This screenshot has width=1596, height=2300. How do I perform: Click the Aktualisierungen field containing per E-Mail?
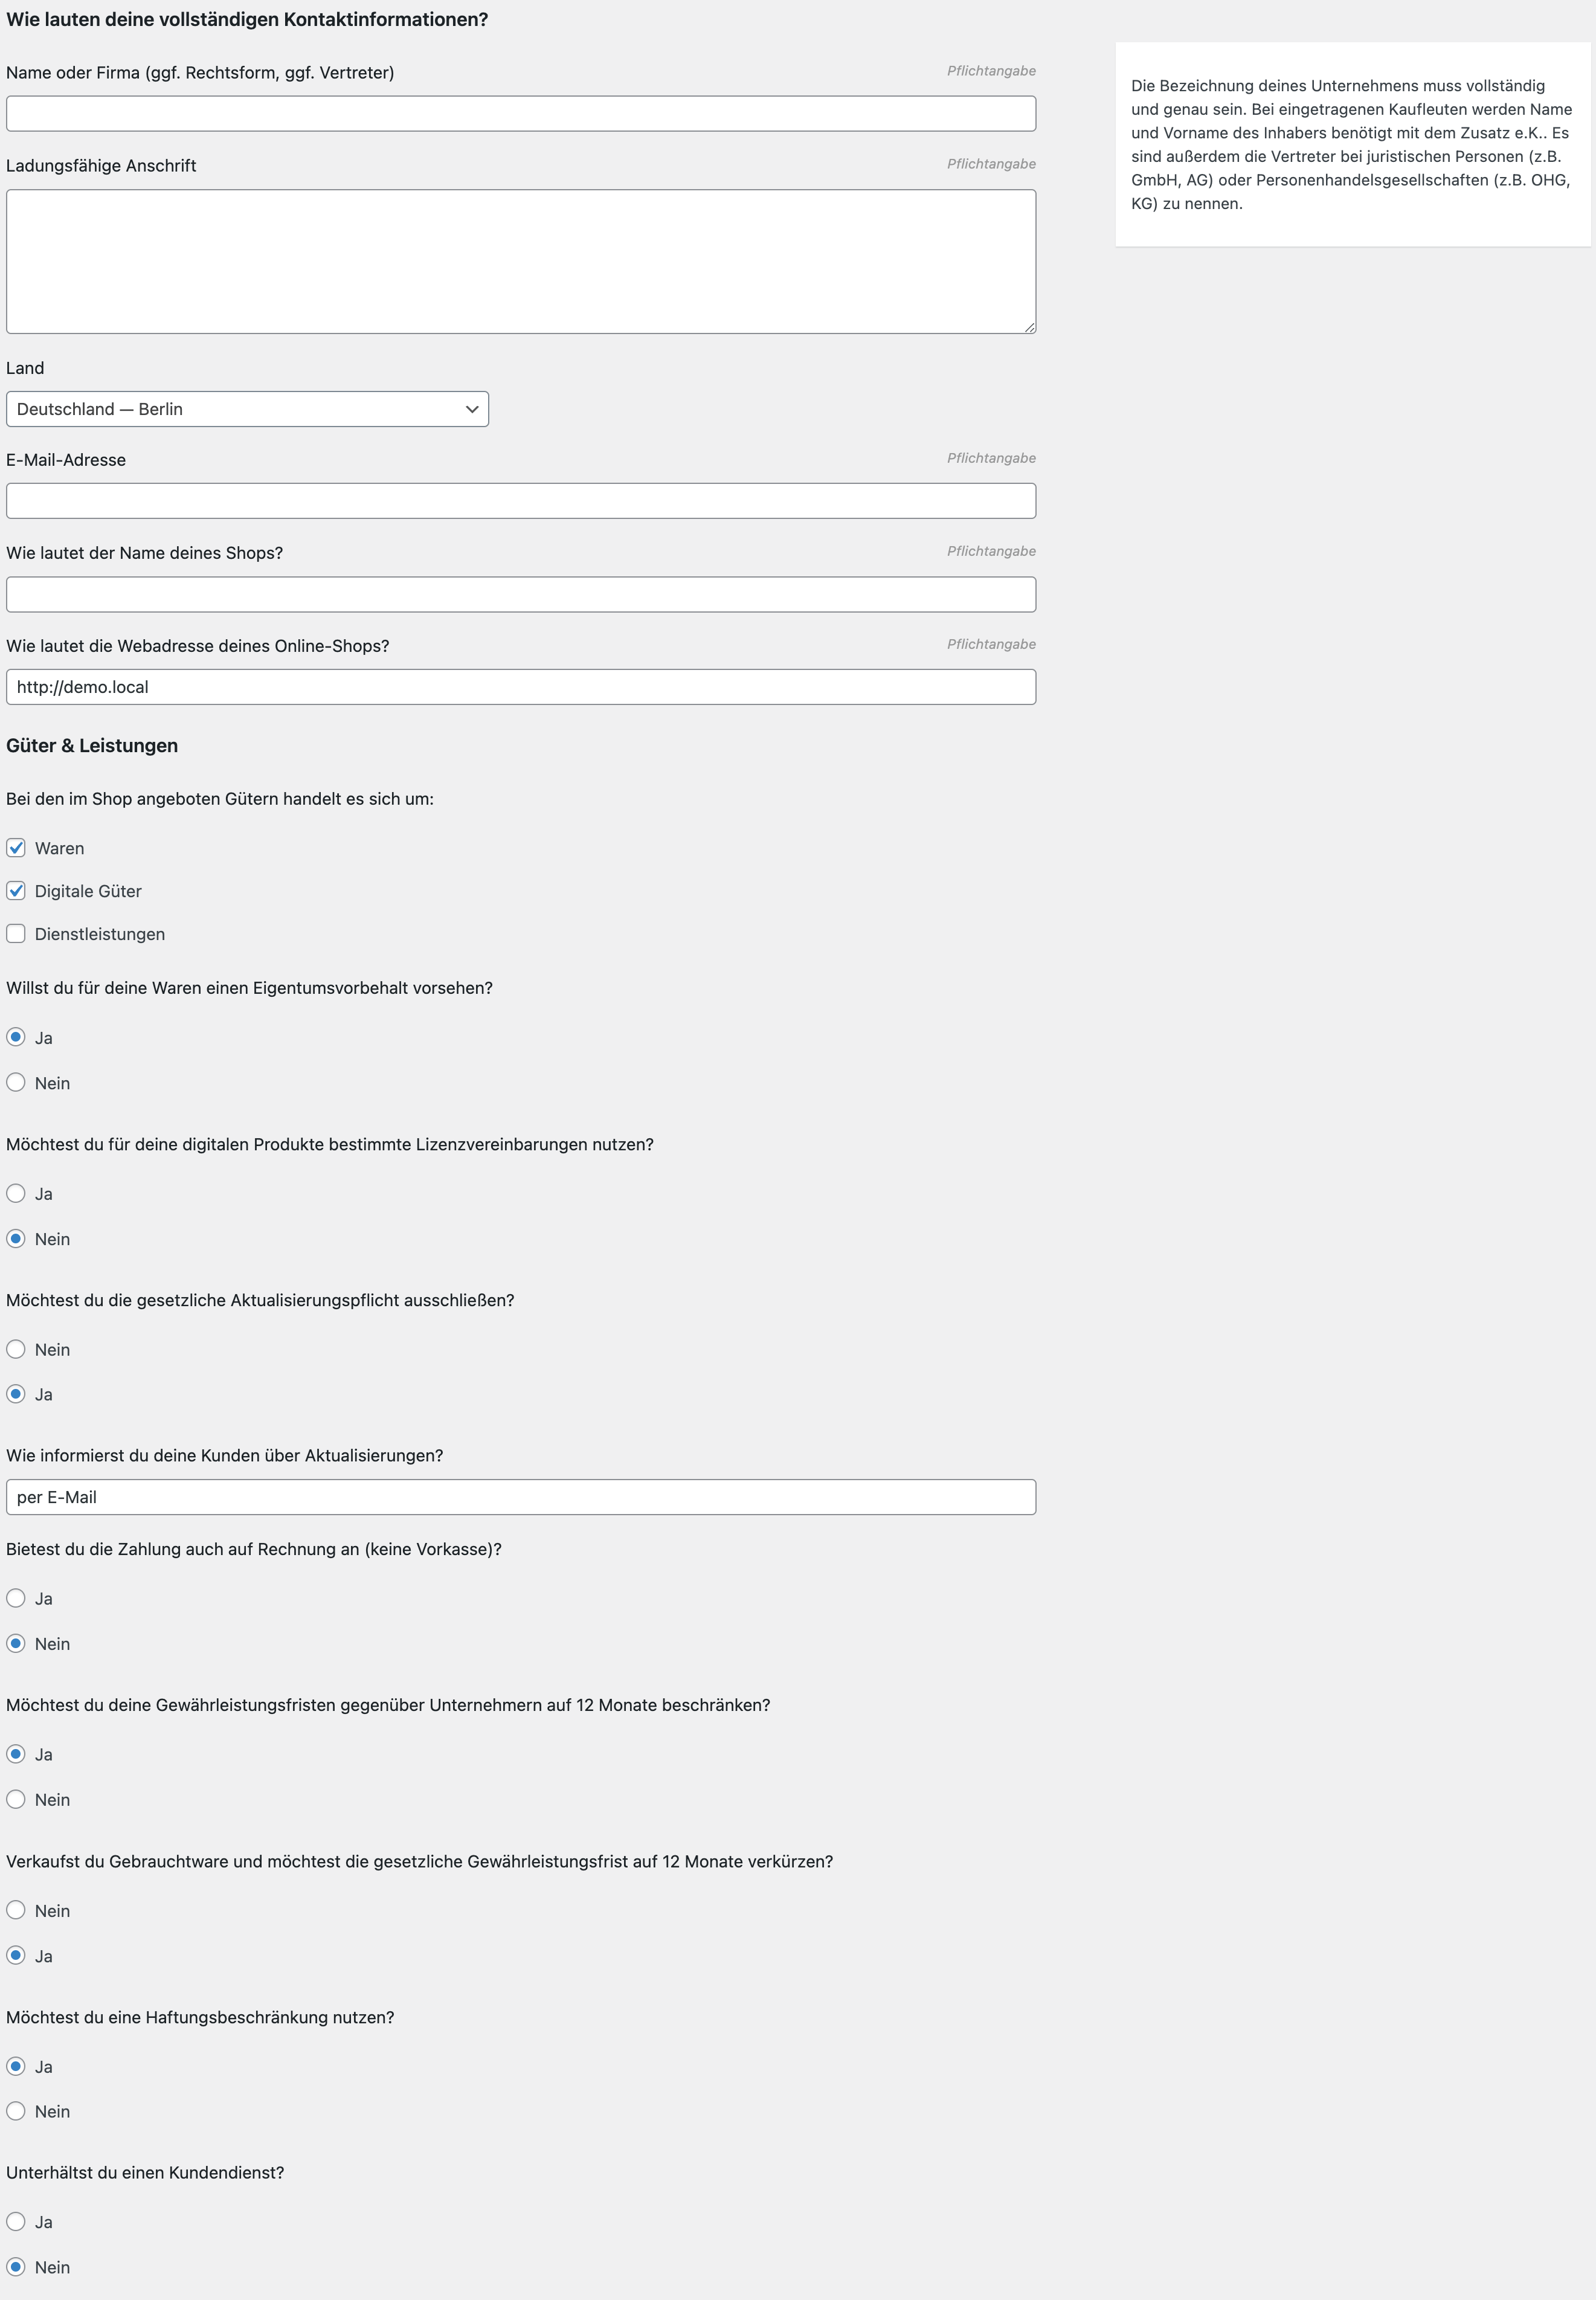(x=520, y=1497)
